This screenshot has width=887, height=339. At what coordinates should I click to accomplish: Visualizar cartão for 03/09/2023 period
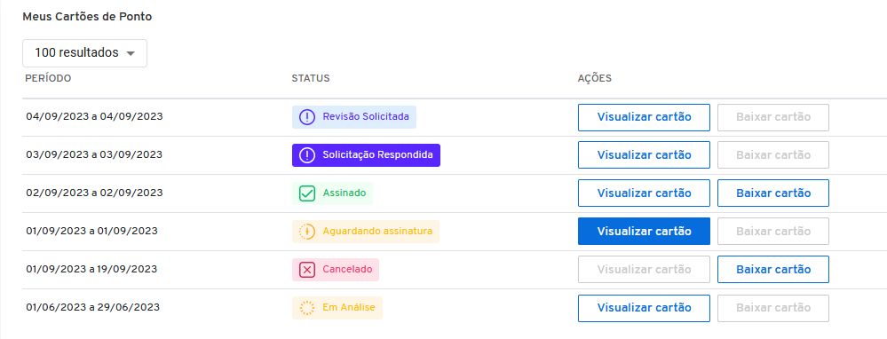(x=644, y=154)
